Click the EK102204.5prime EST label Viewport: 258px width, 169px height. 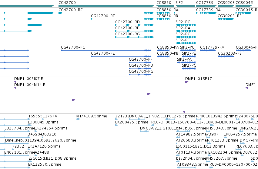click(225, 152)
